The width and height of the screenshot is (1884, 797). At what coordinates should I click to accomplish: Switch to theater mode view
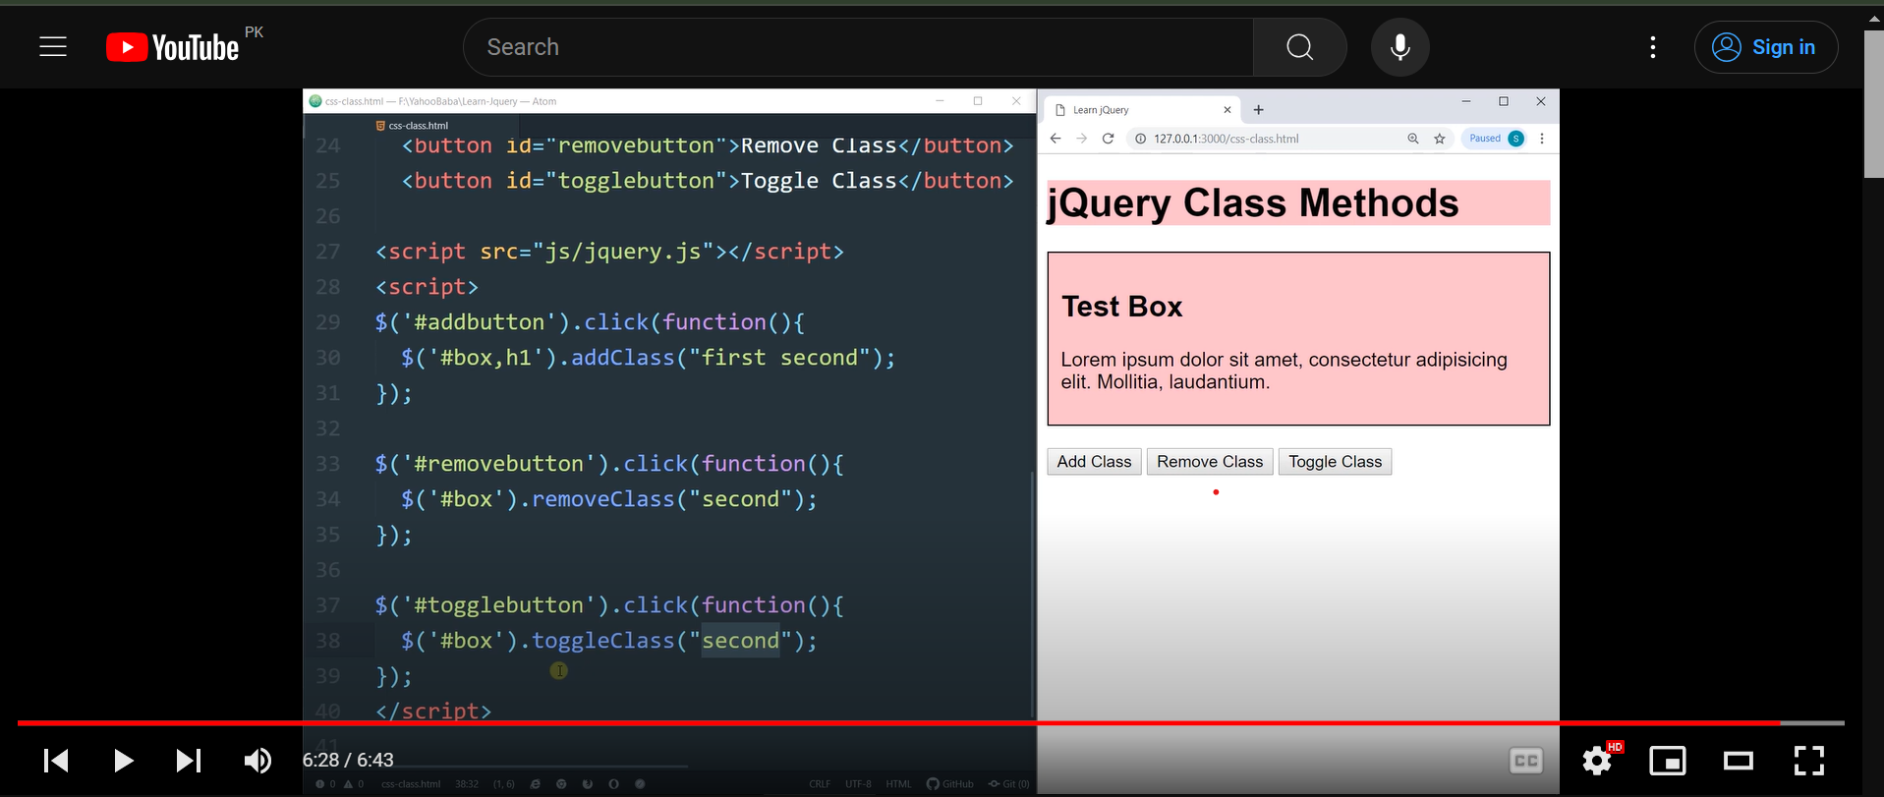tap(1739, 761)
